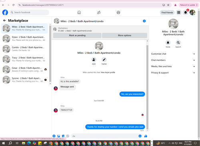Edit chat name with pencil icon
This screenshot has width=200, height=146.
tap(104, 60)
